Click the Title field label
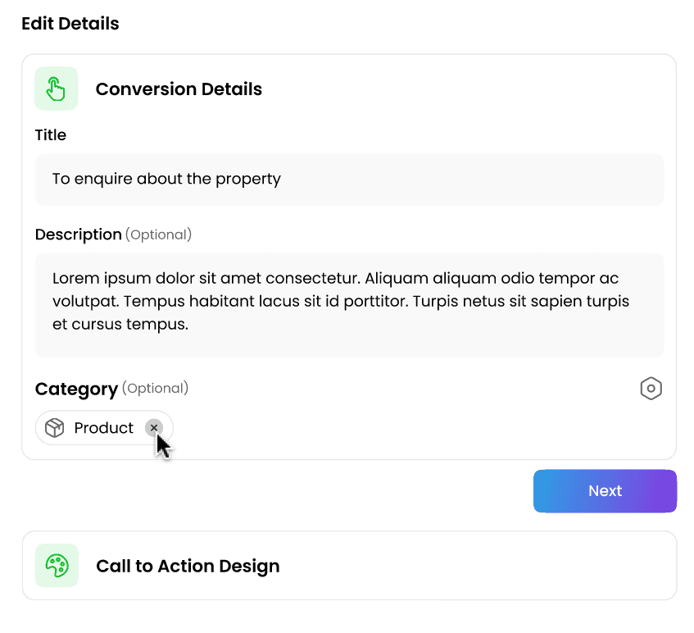The height and width of the screenshot is (633, 694). pyautogui.click(x=51, y=135)
